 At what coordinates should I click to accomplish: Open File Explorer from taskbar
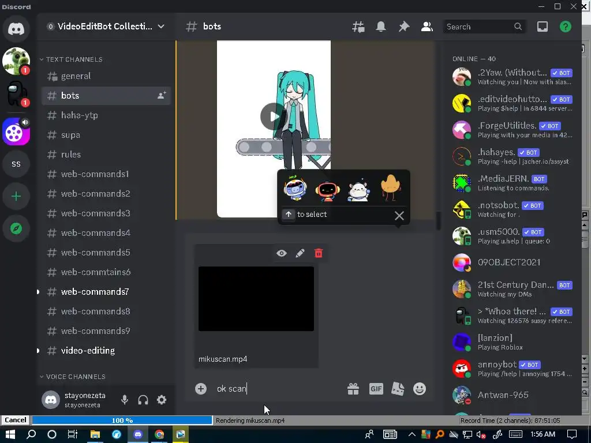95,434
